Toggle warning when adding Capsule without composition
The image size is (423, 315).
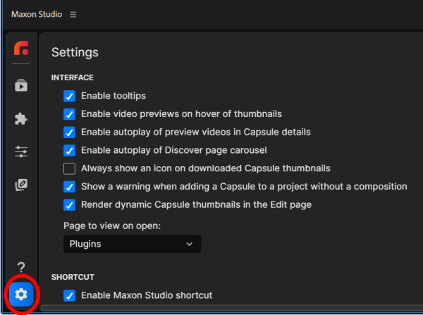coord(69,187)
